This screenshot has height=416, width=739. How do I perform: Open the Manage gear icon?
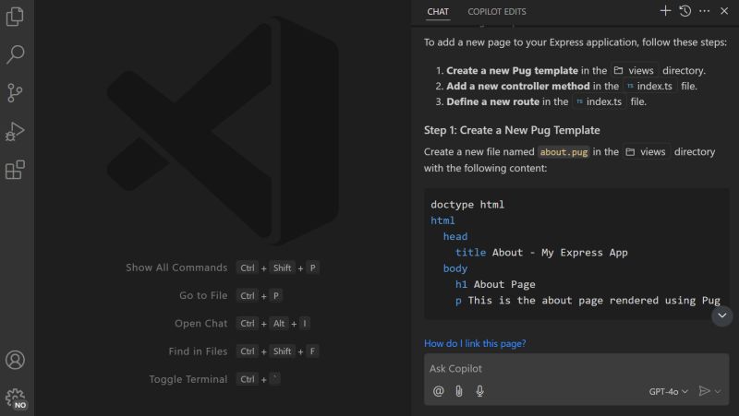(x=15, y=398)
